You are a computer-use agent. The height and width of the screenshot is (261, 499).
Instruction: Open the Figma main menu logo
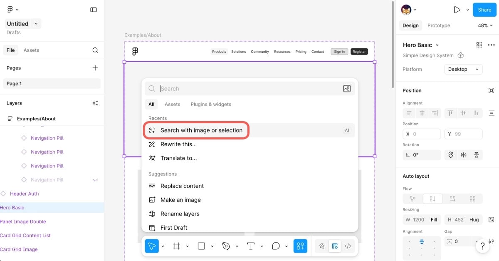(x=10, y=10)
